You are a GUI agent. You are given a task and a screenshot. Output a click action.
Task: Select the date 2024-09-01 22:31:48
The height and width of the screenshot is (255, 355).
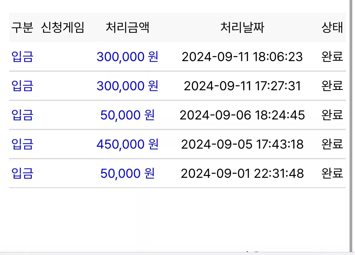(x=242, y=174)
